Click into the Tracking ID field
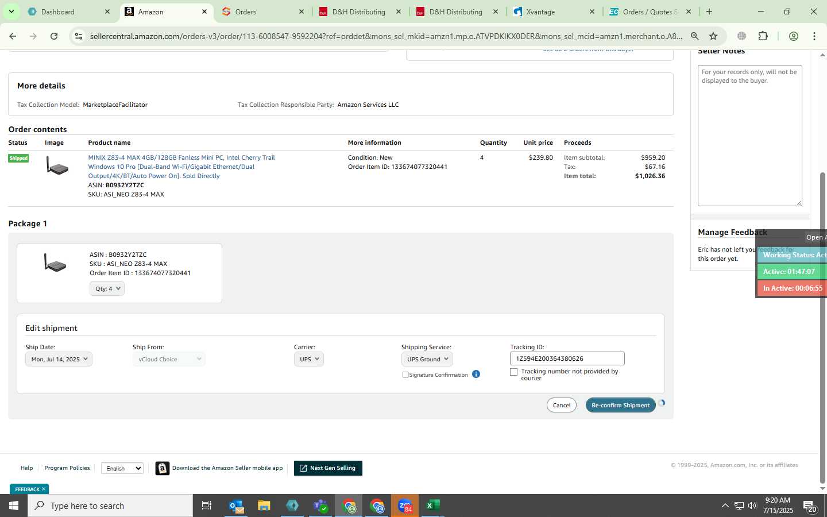This screenshot has height=517, width=827. point(567,358)
